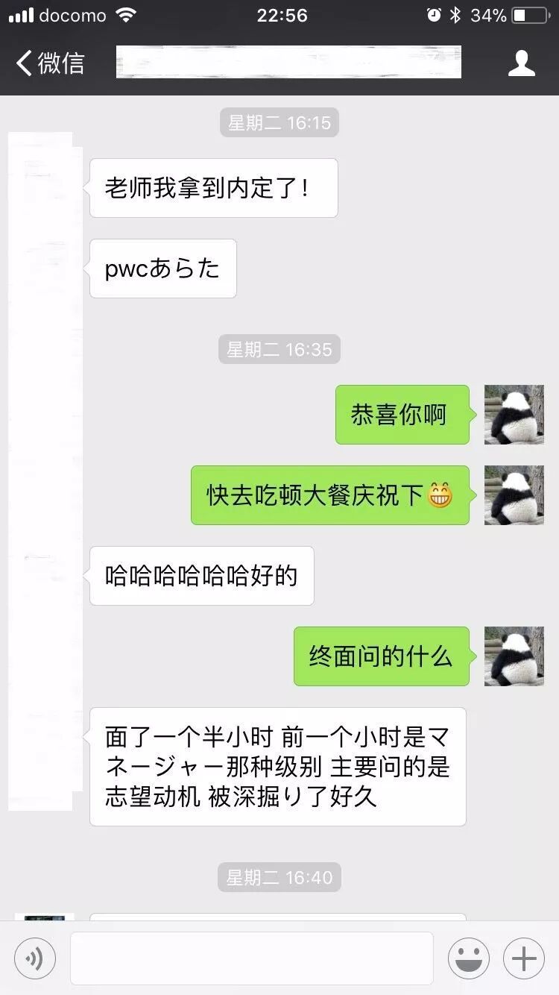Tap the 哈哈哈哈哈哈好的 message bubble

pyautogui.click(x=202, y=576)
